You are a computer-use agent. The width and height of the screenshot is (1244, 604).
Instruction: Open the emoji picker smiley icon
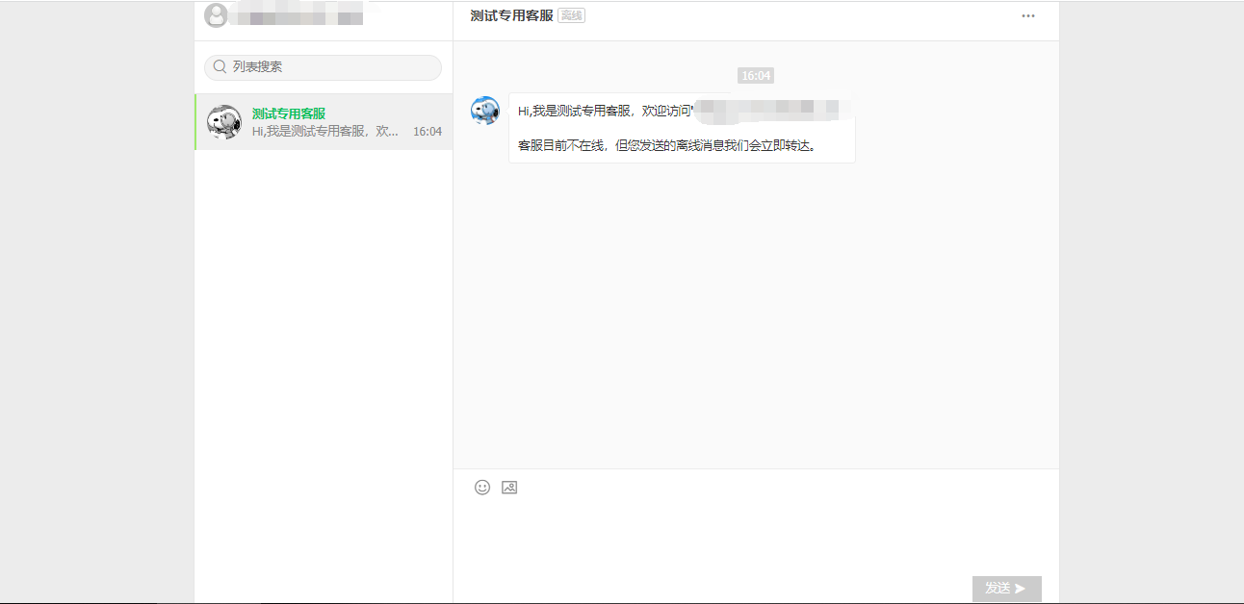tap(482, 488)
